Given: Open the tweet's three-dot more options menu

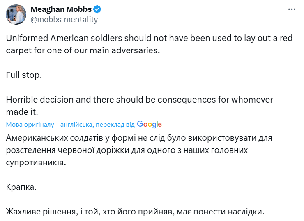Looking at the screenshot, I should click(x=291, y=9).
